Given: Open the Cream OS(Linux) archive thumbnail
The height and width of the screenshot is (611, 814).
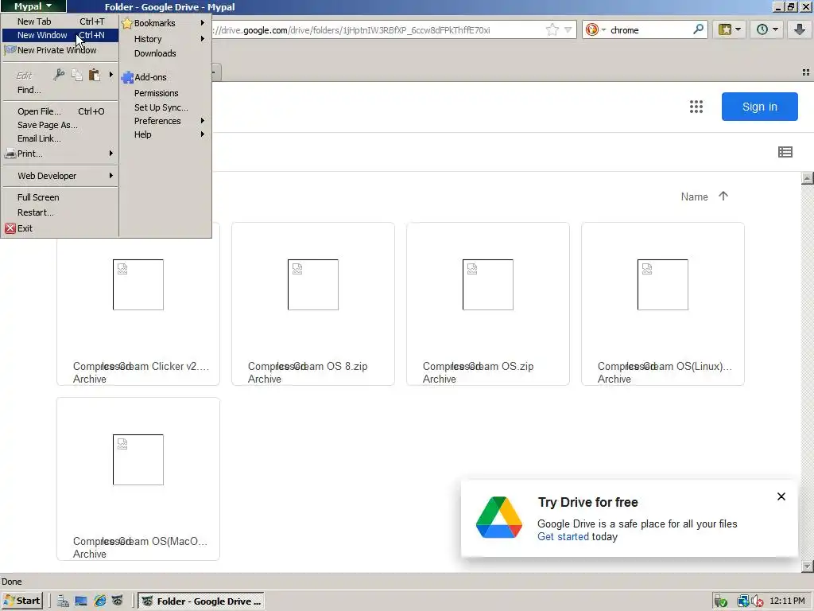Looking at the screenshot, I should [x=663, y=285].
